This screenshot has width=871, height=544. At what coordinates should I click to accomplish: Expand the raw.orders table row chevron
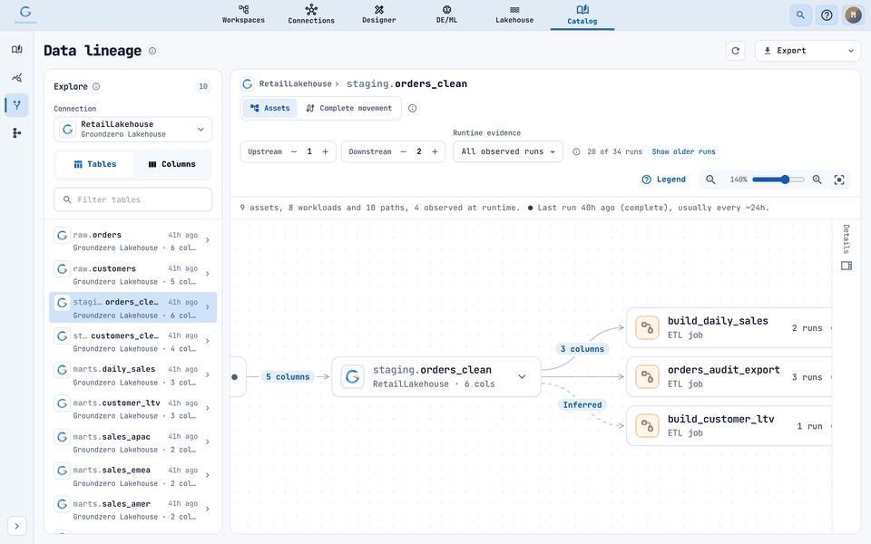[208, 240]
